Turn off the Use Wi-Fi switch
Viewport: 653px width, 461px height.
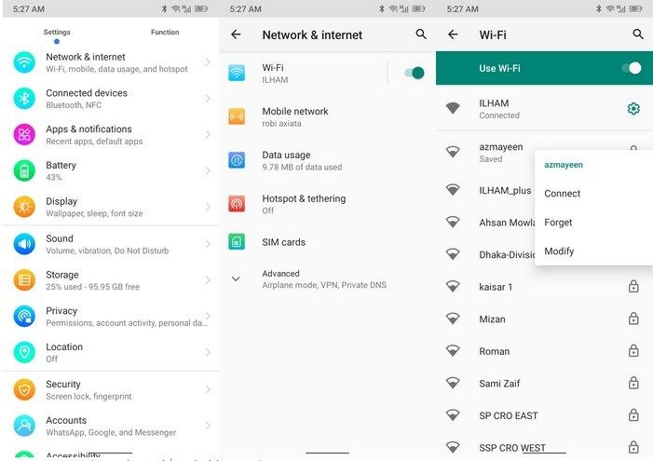[x=632, y=68]
